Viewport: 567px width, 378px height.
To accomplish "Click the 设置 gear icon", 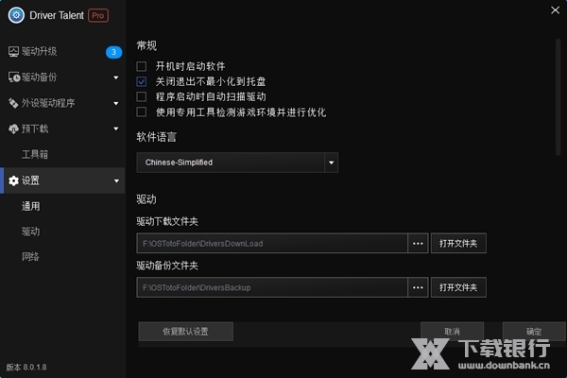I will 13,180.
